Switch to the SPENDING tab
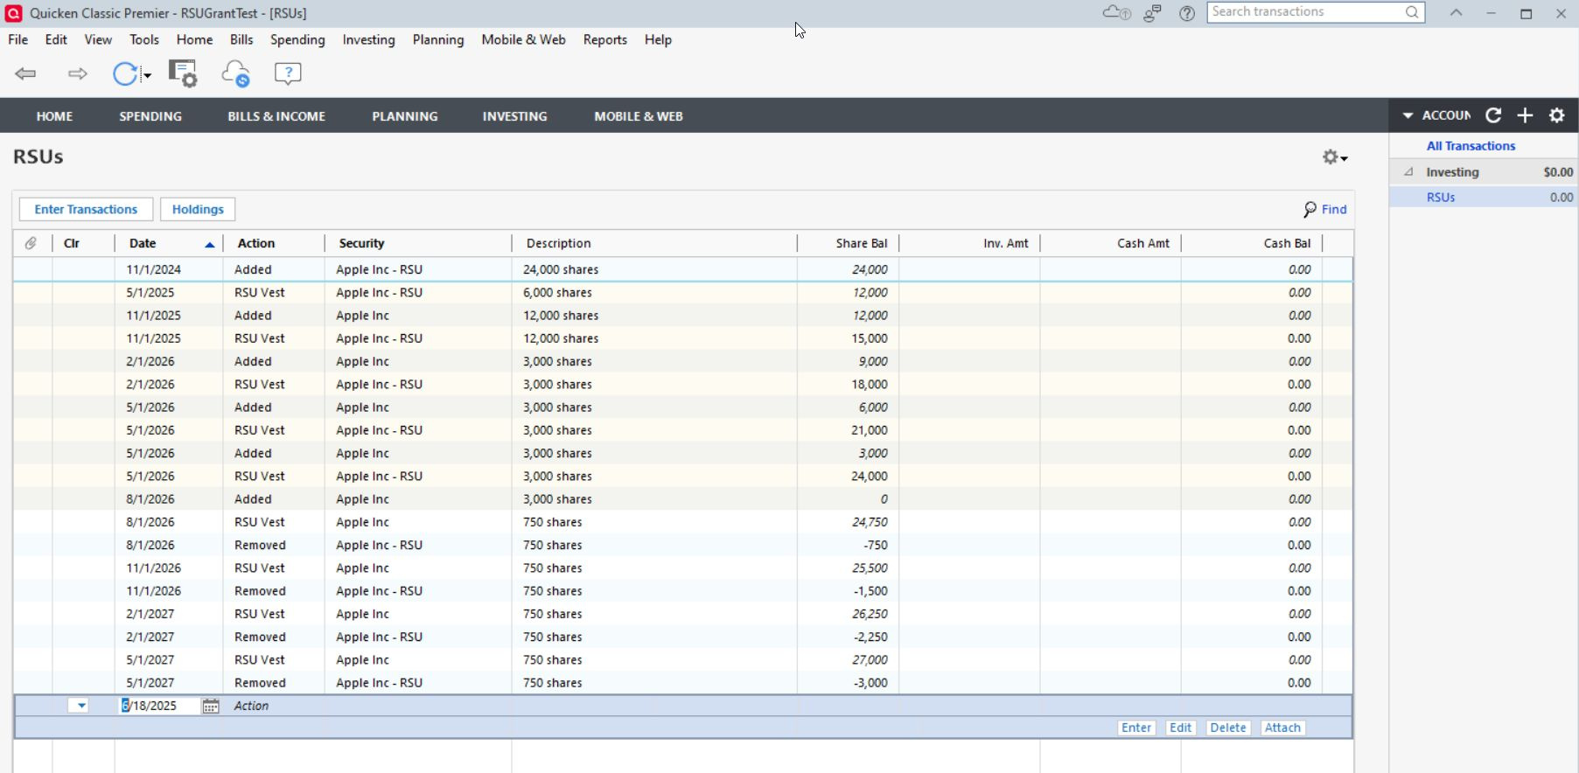Screen dimensions: 1579x773 (x=150, y=116)
